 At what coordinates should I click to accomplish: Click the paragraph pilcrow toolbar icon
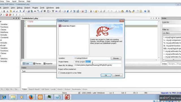pos(20,11)
